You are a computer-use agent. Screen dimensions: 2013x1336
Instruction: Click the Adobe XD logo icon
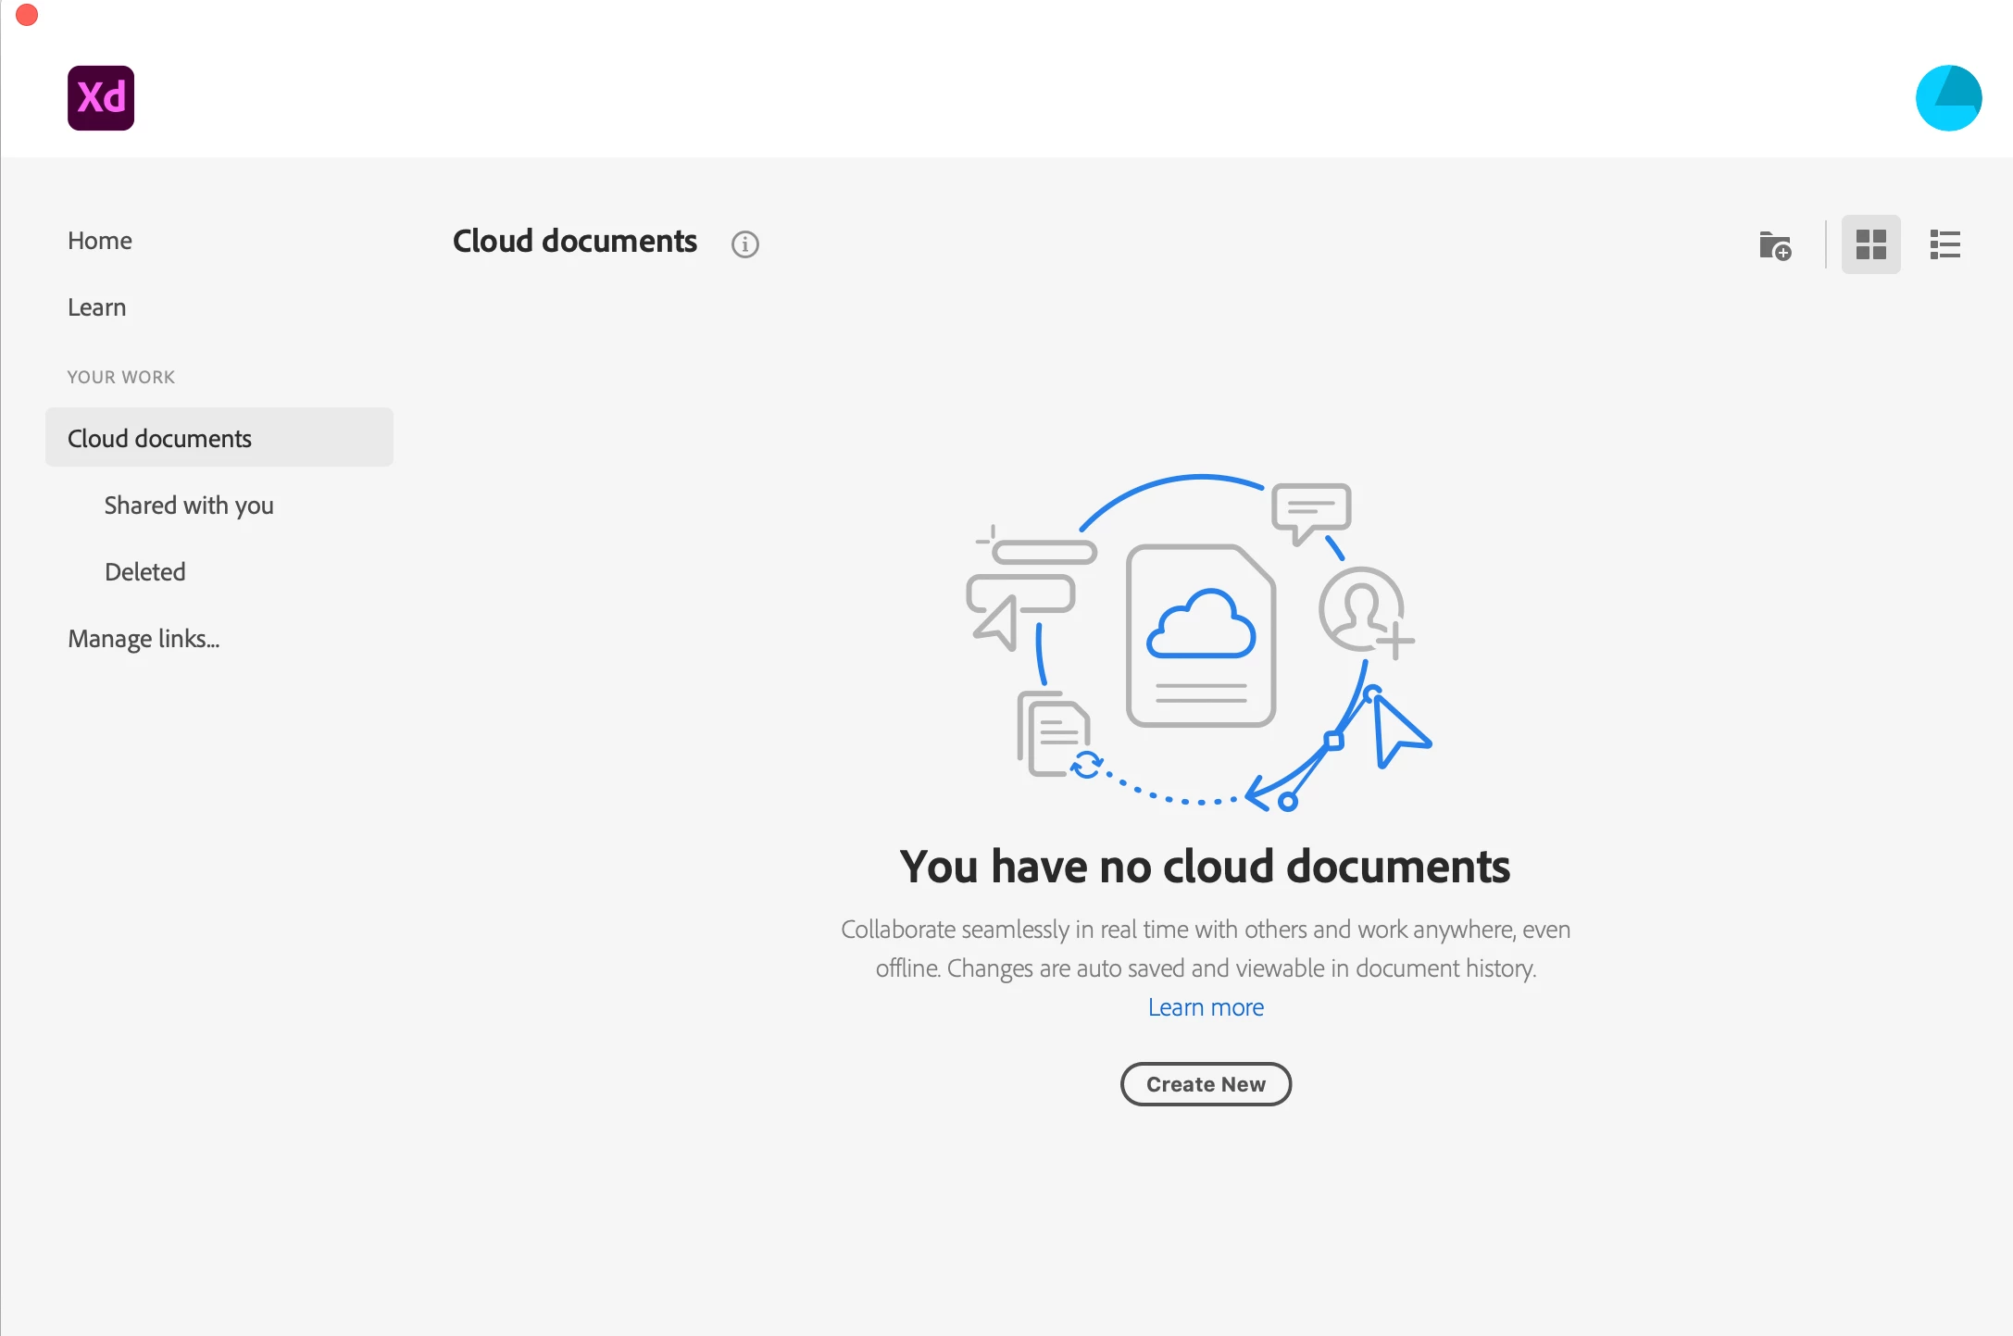101,98
